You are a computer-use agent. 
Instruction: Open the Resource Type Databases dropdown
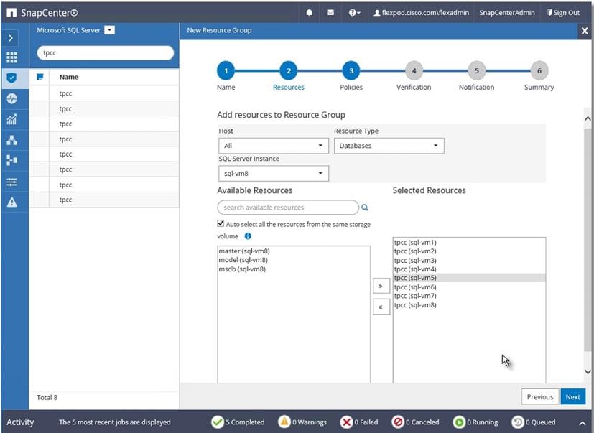coord(389,146)
